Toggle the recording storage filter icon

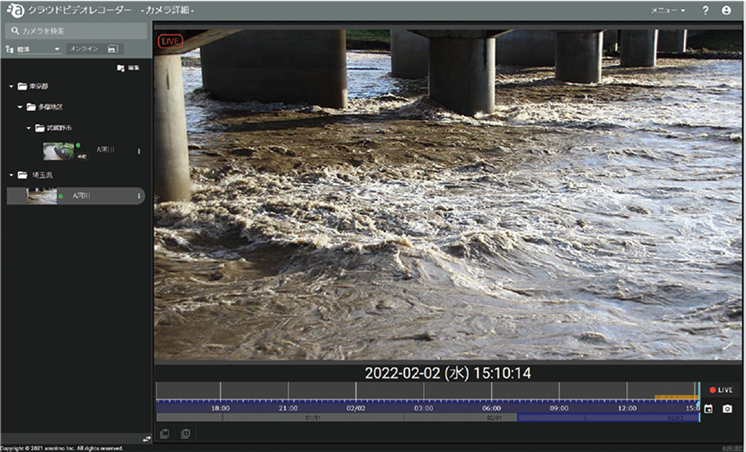112,48
